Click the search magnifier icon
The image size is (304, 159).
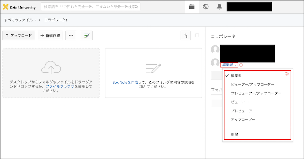pyautogui.click(x=137, y=7)
